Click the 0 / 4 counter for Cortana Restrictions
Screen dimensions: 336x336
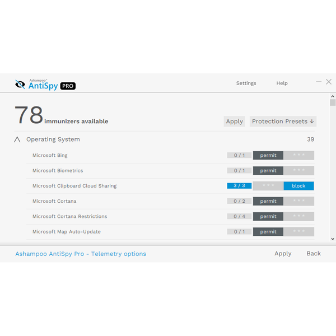[x=239, y=216]
